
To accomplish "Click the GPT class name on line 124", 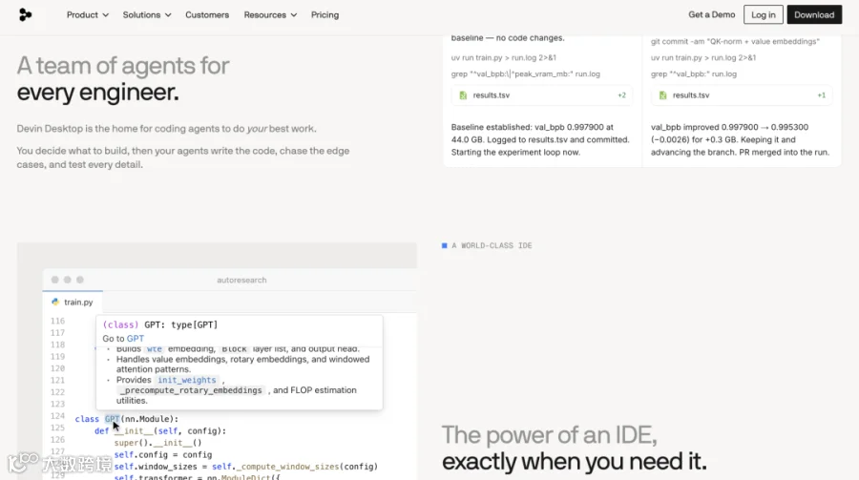I will coord(112,419).
